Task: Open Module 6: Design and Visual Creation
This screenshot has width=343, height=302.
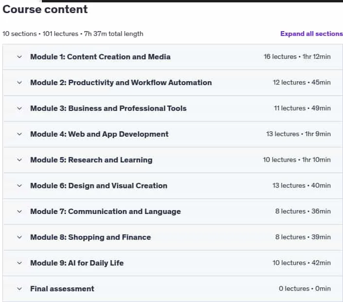Action: 99,186
